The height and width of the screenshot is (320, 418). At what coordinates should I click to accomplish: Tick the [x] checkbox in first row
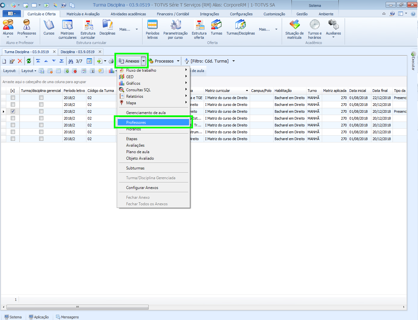[x=13, y=98]
